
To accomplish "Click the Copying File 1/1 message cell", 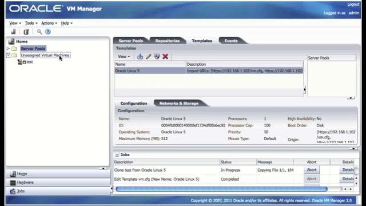I will point(275,170).
